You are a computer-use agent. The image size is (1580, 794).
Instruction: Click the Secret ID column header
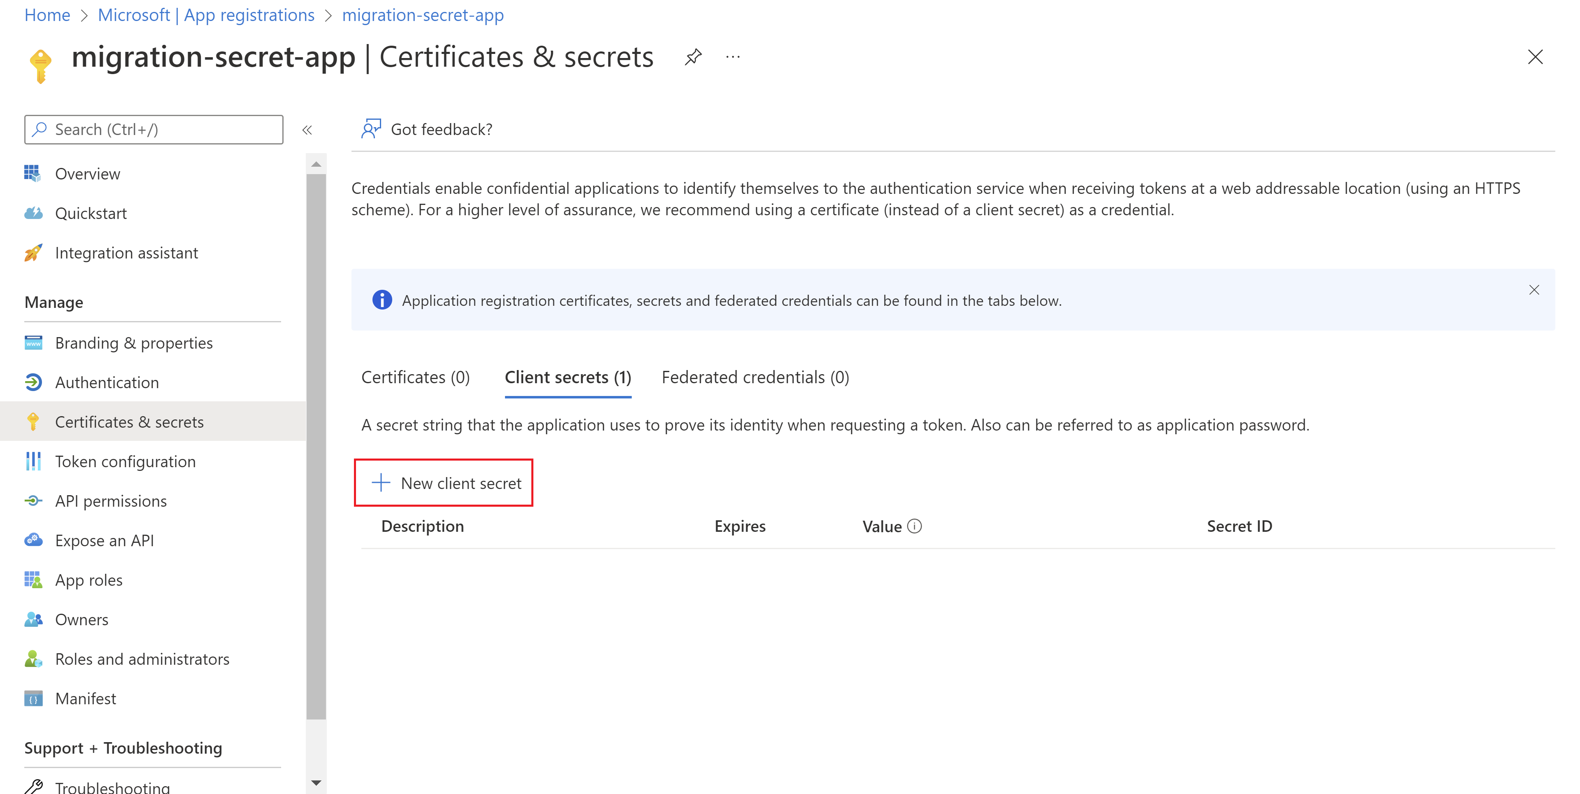pyautogui.click(x=1240, y=526)
